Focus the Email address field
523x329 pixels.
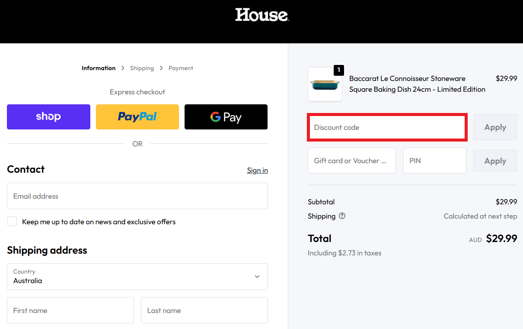[137, 196]
